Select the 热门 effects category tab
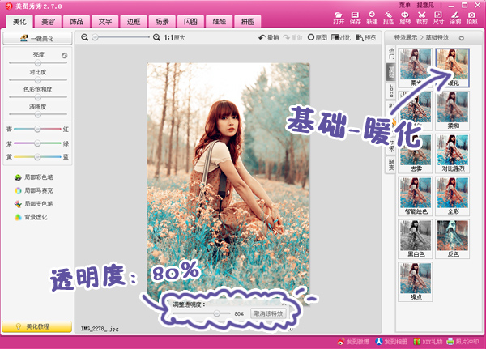This screenshot has width=486, height=349. coord(391,53)
